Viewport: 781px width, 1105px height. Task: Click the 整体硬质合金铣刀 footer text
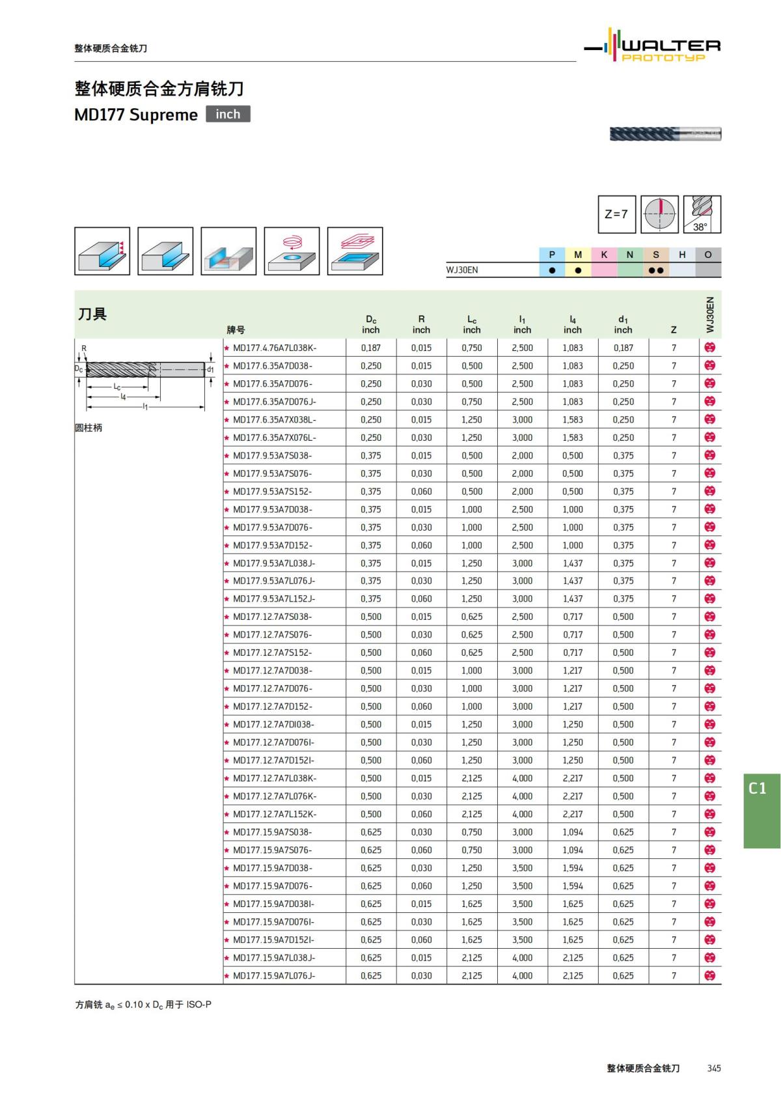coord(644,1068)
